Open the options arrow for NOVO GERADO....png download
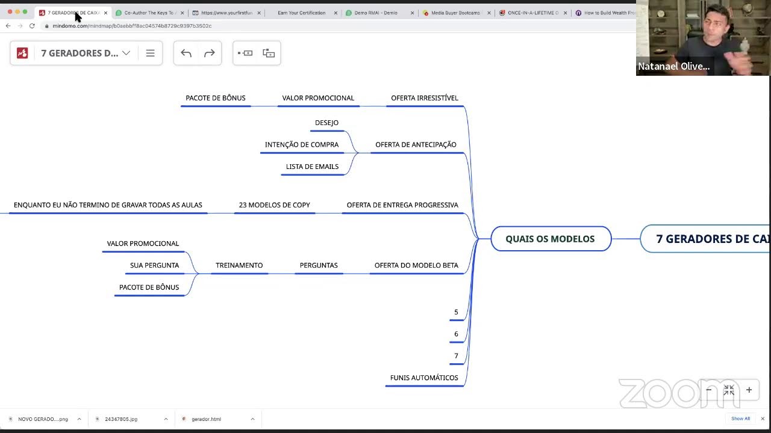Screen dimensions: 771x433 (79, 419)
